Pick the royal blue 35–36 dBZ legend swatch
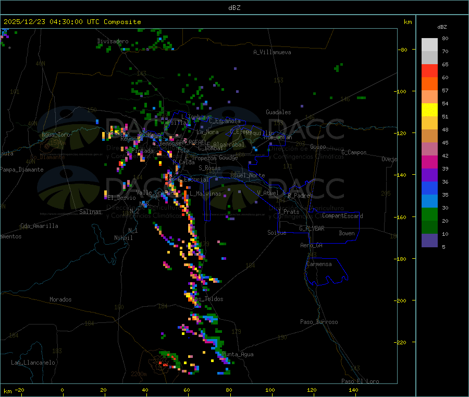The image size is (469, 397). click(429, 188)
